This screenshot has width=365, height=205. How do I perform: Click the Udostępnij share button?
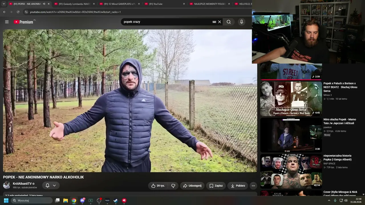point(192,186)
